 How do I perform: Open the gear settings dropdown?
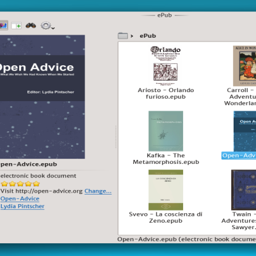coord(47,26)
